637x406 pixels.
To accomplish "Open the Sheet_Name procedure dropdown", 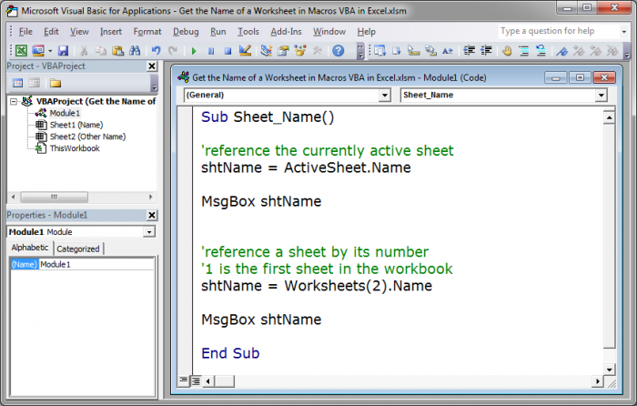I will (602, 95).
